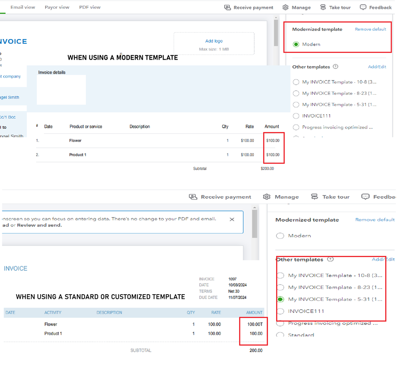Viewport: 398px width, 367px height.
Task: Click 100.00T amount in standard invoice
Action: (255, 324)
